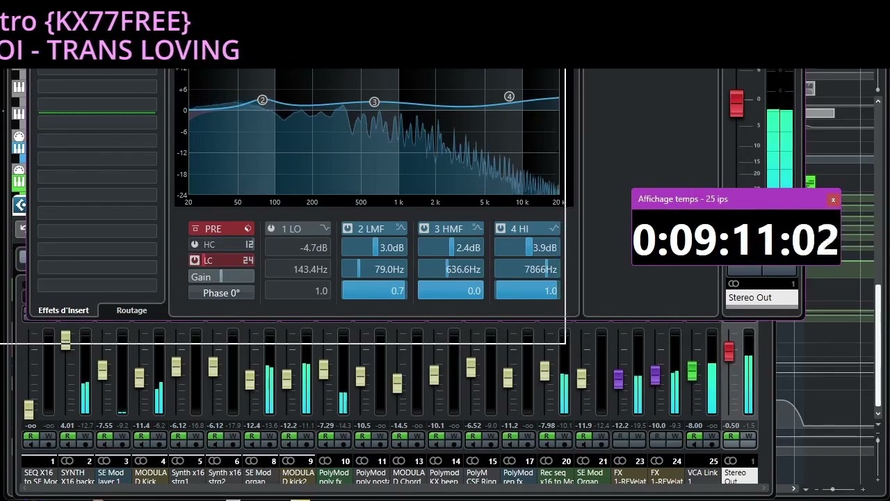Click the stereo link icon on channel 14

point(436,461)
